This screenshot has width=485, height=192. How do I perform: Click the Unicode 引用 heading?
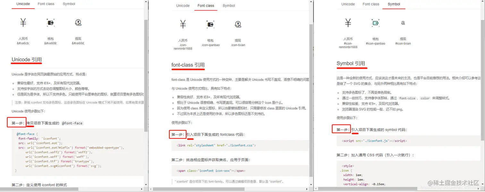(x=26, y=59)
